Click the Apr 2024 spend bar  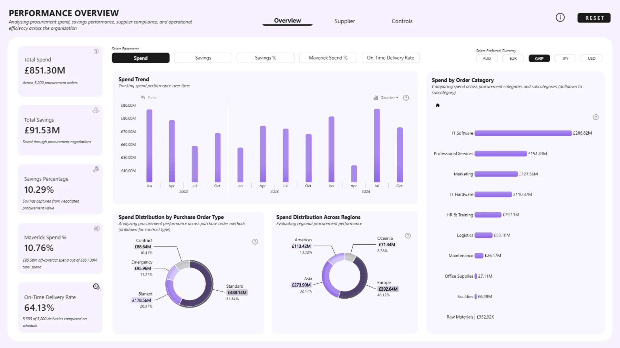[x=354, y=174]
